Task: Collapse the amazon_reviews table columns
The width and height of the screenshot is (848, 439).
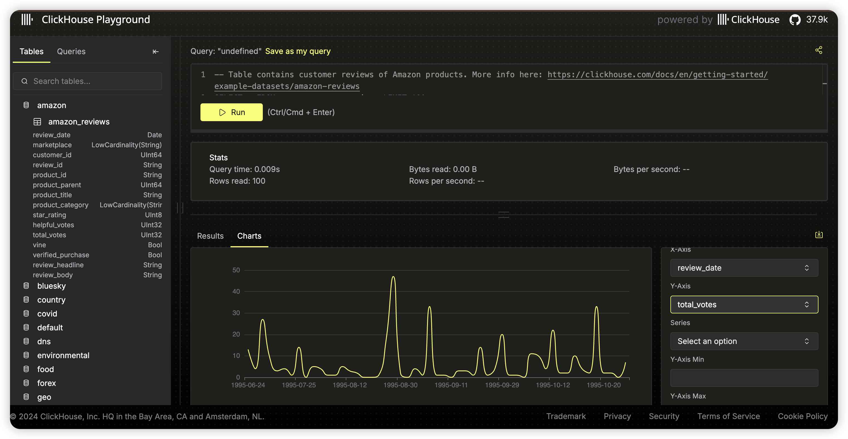Action: coord(79,122)
